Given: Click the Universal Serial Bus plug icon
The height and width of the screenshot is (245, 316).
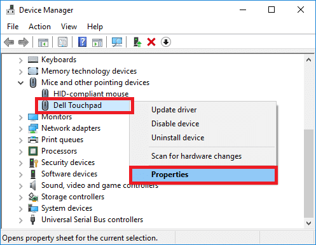Looking at the screenshot, I should (x=32, y=220).
